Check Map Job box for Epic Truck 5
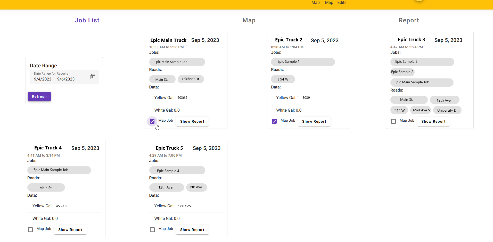 tap(152, 230)
